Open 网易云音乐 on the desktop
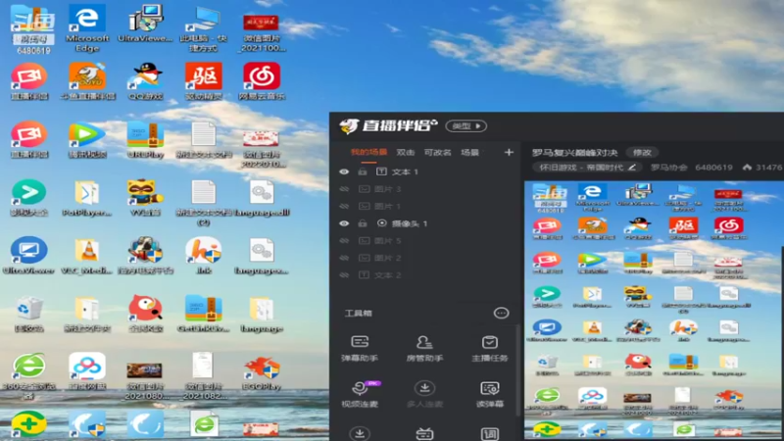This screenshot has width=784, height=441. [262, 81]
